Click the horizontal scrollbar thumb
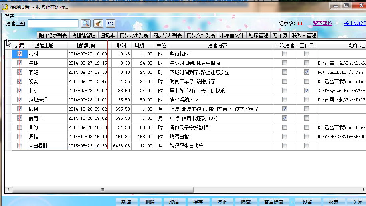The height and width of the screenshot is (206, 366). point(103,190)
